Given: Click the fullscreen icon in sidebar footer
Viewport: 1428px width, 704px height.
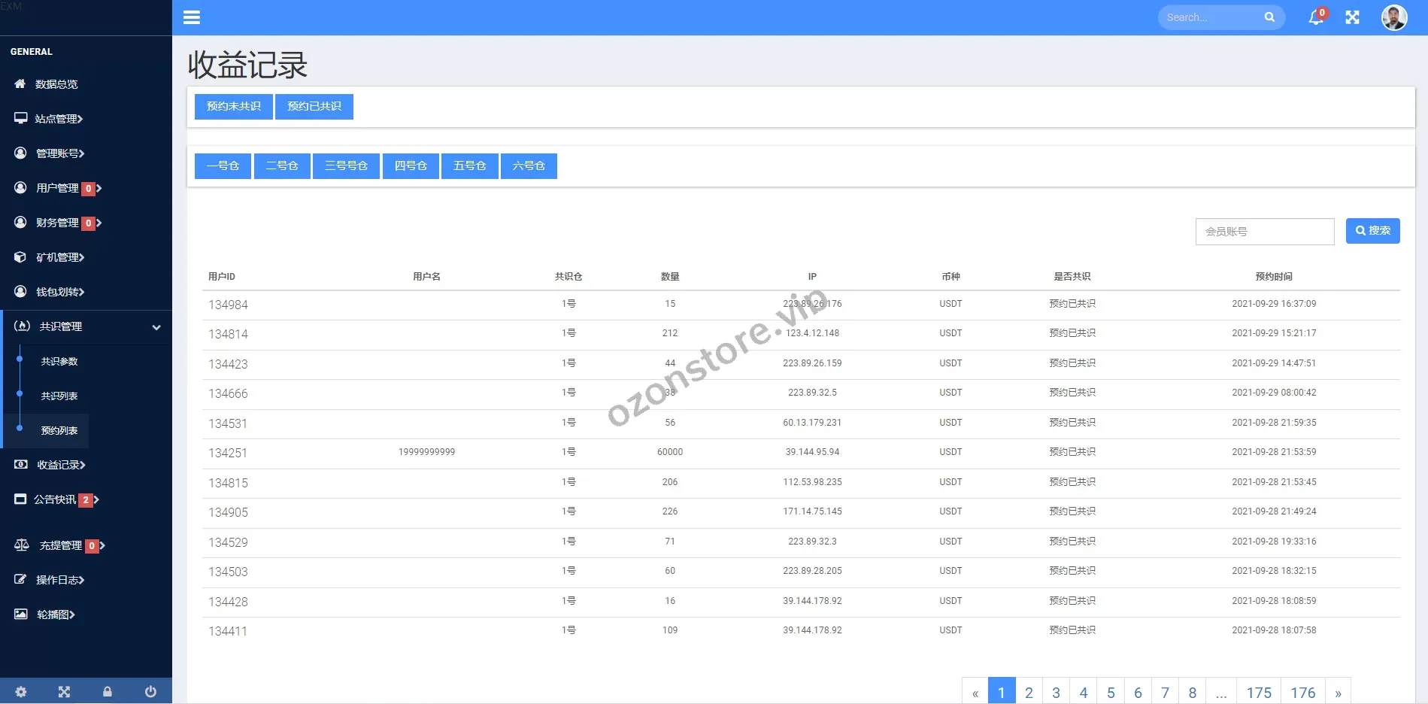Looking at the screenshot, I should [x=64, y=692].
